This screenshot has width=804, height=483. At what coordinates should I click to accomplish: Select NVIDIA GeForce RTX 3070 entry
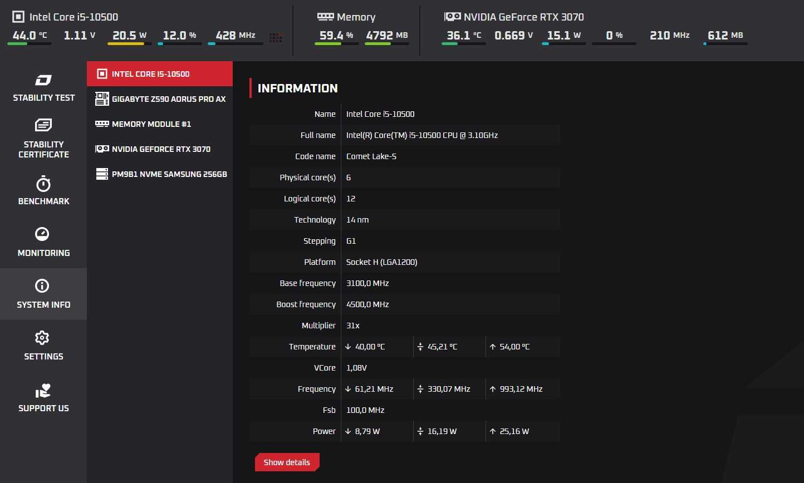click(x=160, y=149)
